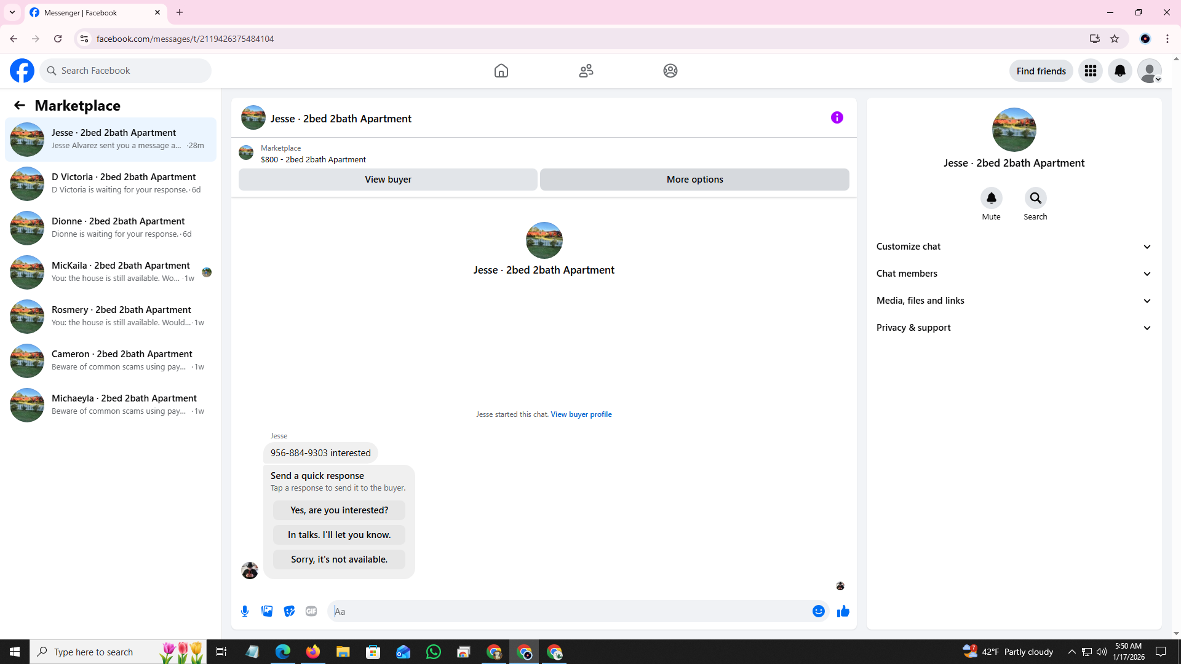Open WhatsApp from the Windows taskbar
1181x664 pixels.
click(433, 652)
